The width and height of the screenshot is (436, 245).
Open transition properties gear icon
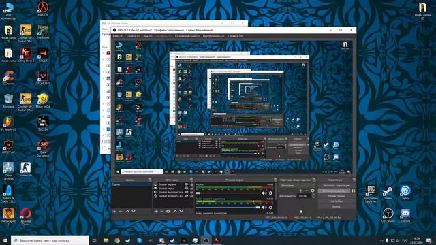point(313,191)
